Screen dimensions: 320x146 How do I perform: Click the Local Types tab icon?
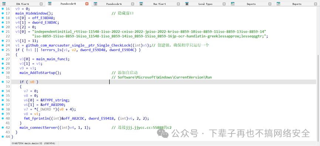[x=187, y=4]
